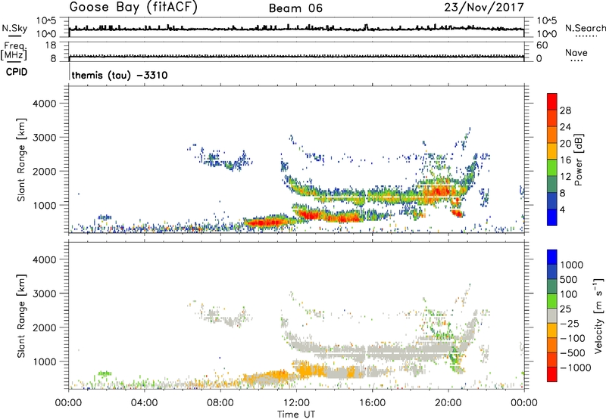Click the "60" Nave axis tick label

542,45
